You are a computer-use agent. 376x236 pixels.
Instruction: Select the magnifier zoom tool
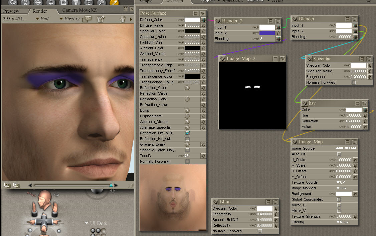[x=102, y=2]
